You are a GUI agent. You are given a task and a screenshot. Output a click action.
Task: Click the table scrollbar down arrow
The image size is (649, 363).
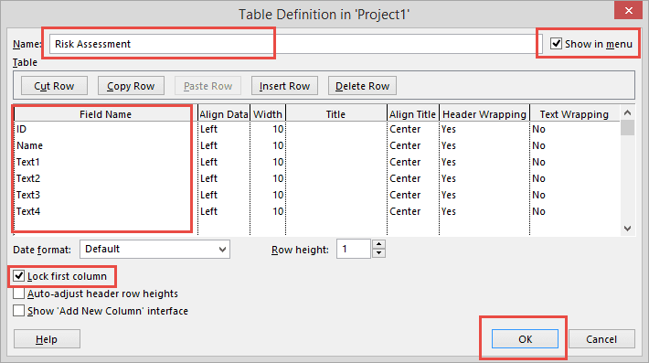[x=627, y=229]
